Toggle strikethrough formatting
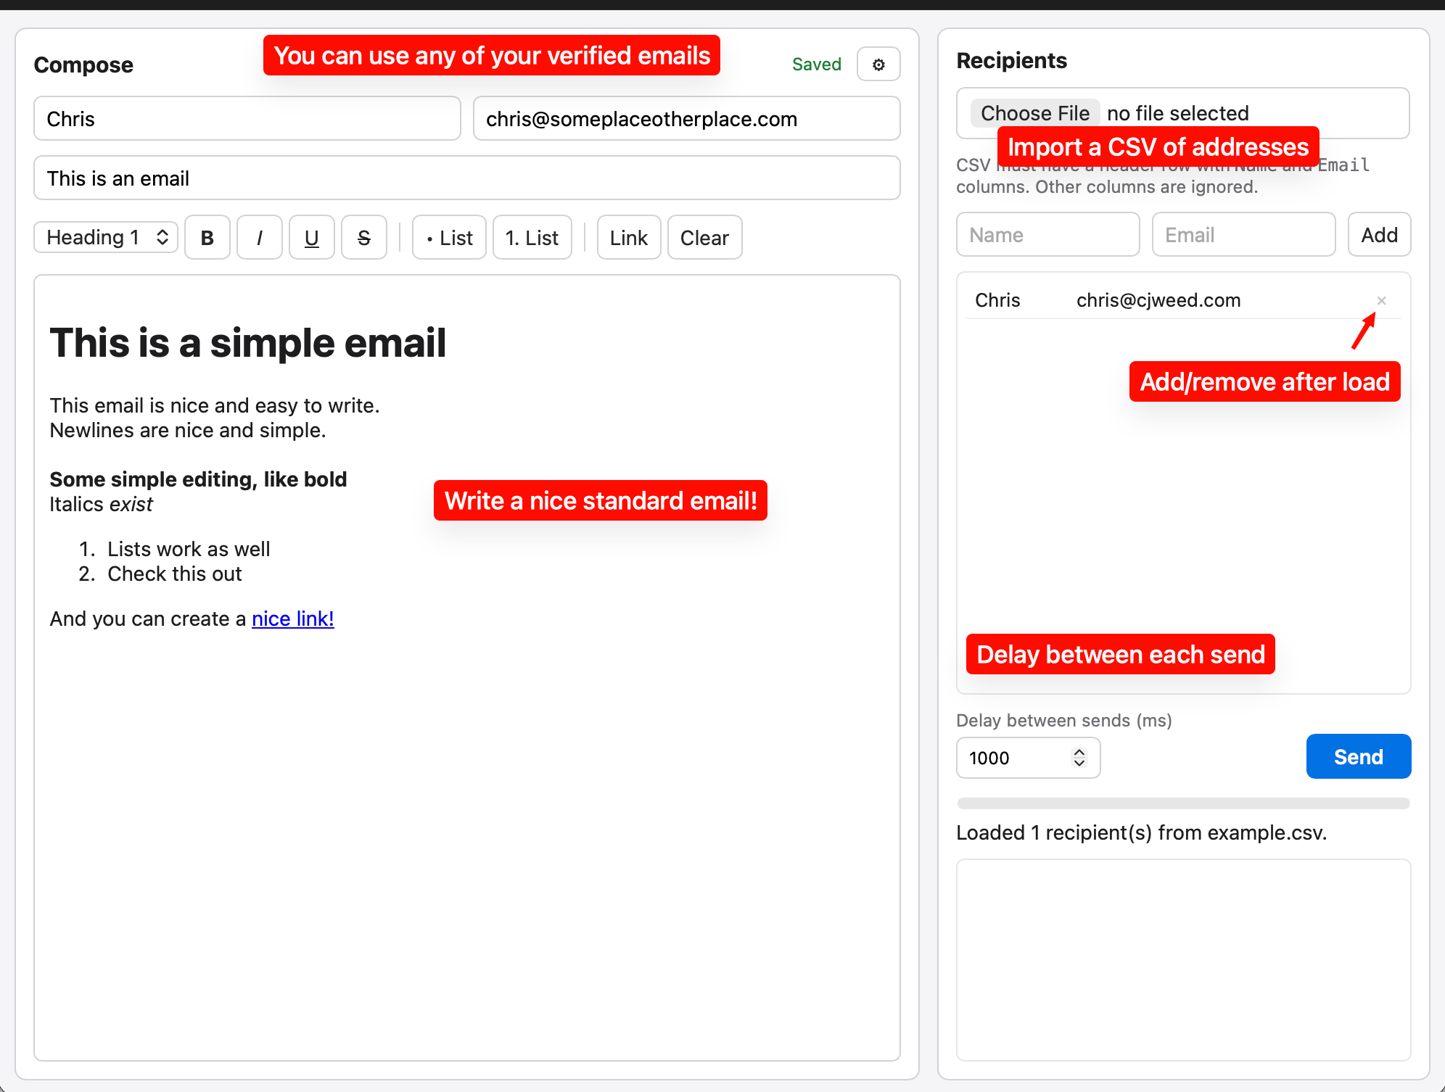The height and width of the screenshot is (1092, 1445). click(364, 237)
